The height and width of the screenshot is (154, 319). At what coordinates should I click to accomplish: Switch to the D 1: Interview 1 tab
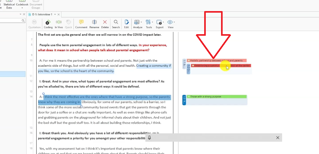[x=42, y=15]
